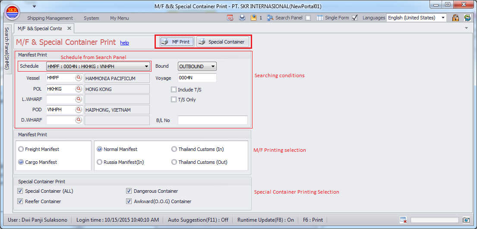The height and width of the screenshot is (229, 477).
Task: Click the green refresh icon at top right
Action: coord(467,18)
